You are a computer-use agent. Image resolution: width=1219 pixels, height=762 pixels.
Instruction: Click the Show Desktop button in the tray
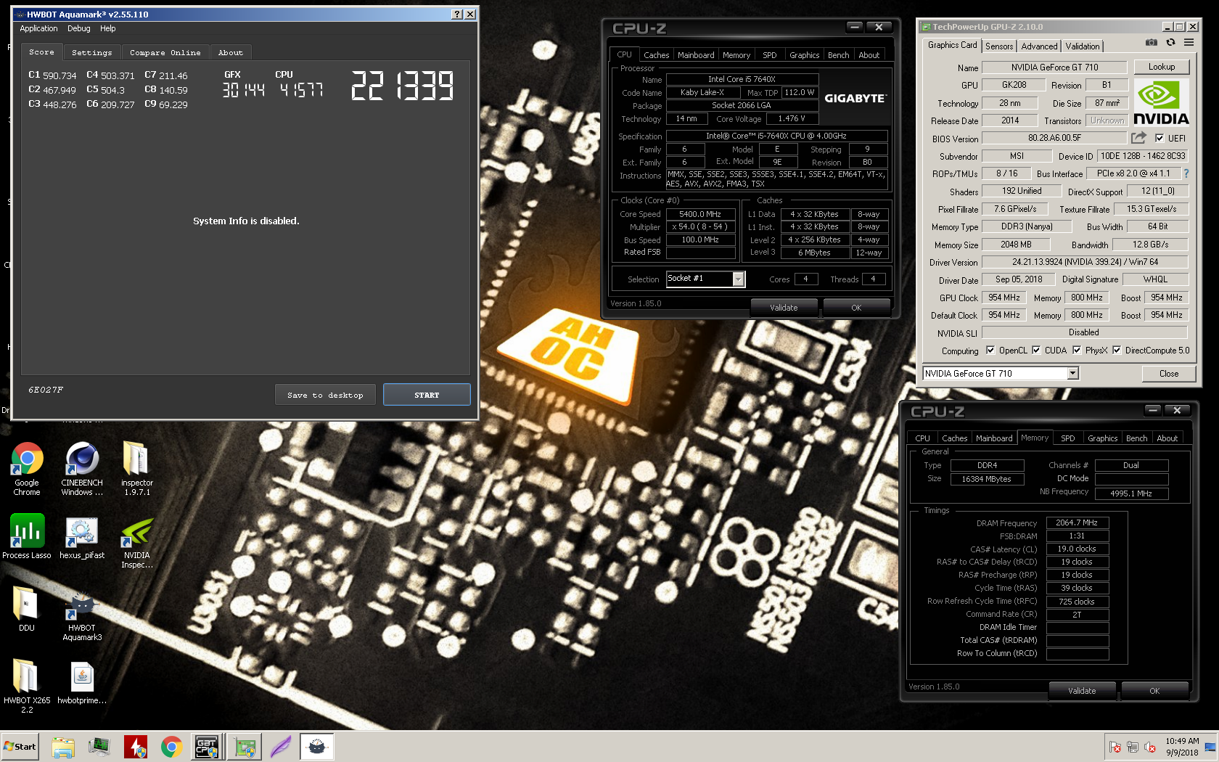click(1211, 746)
